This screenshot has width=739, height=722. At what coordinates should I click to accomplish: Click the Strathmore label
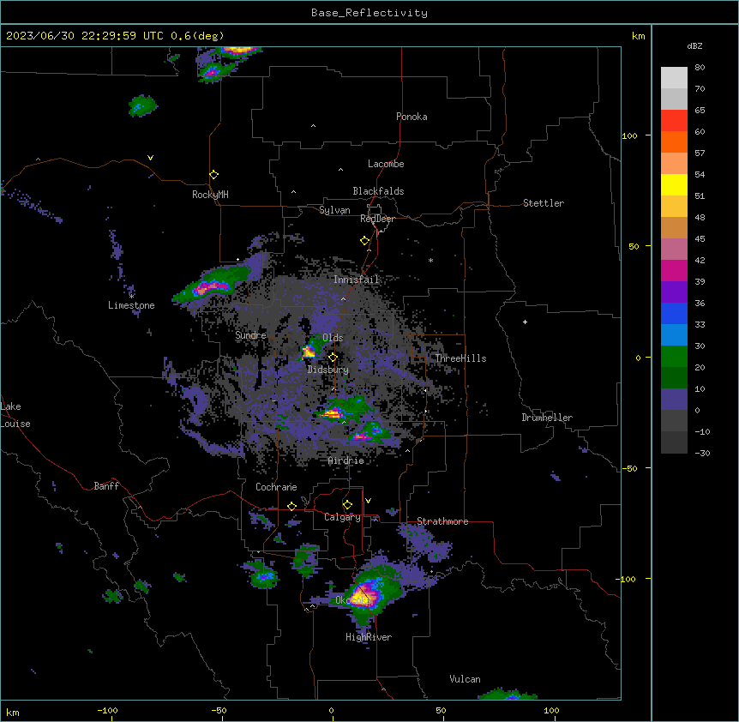click(442, 521)
